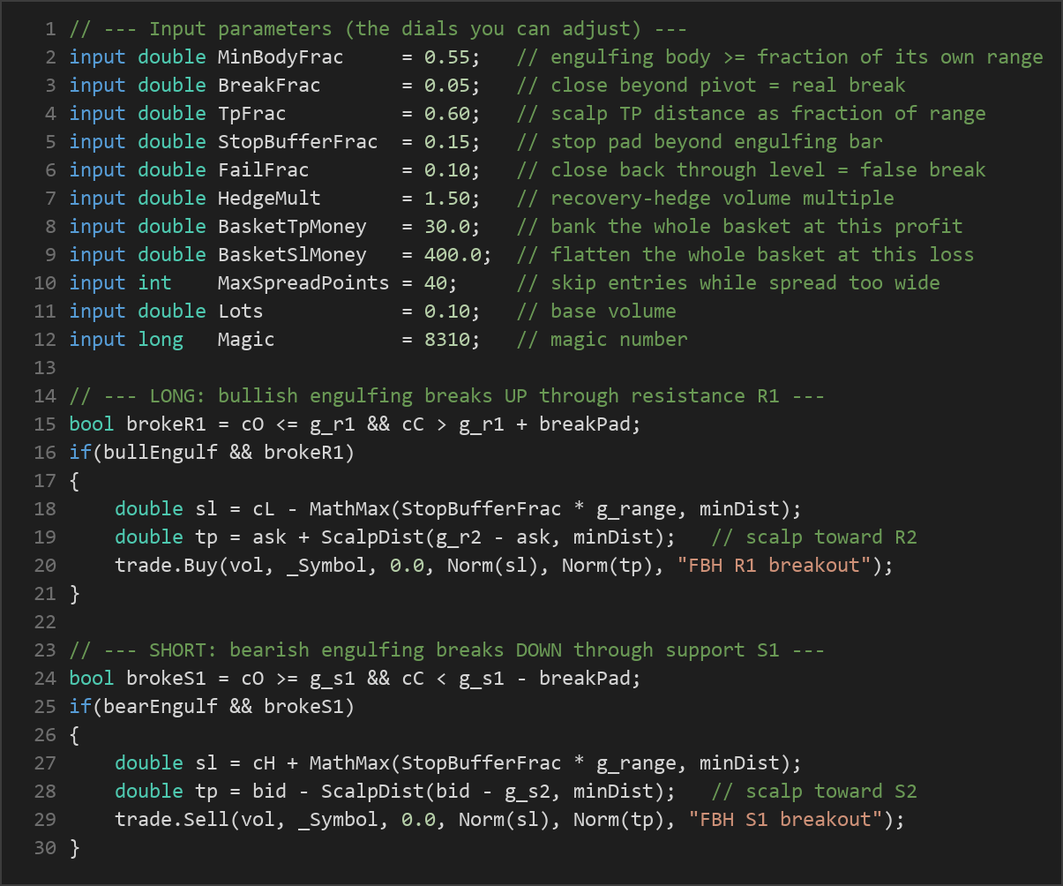
Task: Click line number 14 in gutter
Action: 46,395
